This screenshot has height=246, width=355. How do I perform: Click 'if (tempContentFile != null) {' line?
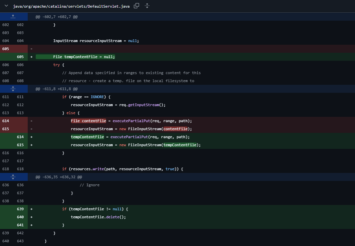point(95,209)
